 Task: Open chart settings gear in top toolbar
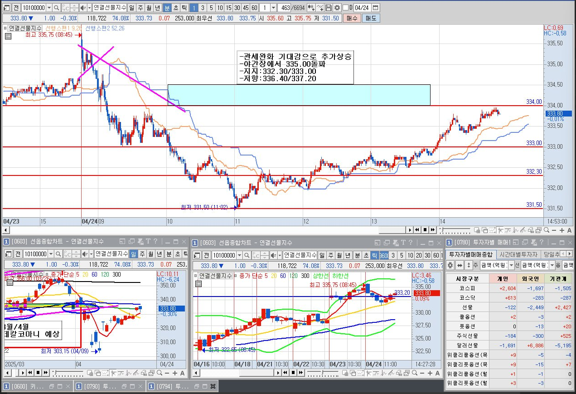(337, 8)
